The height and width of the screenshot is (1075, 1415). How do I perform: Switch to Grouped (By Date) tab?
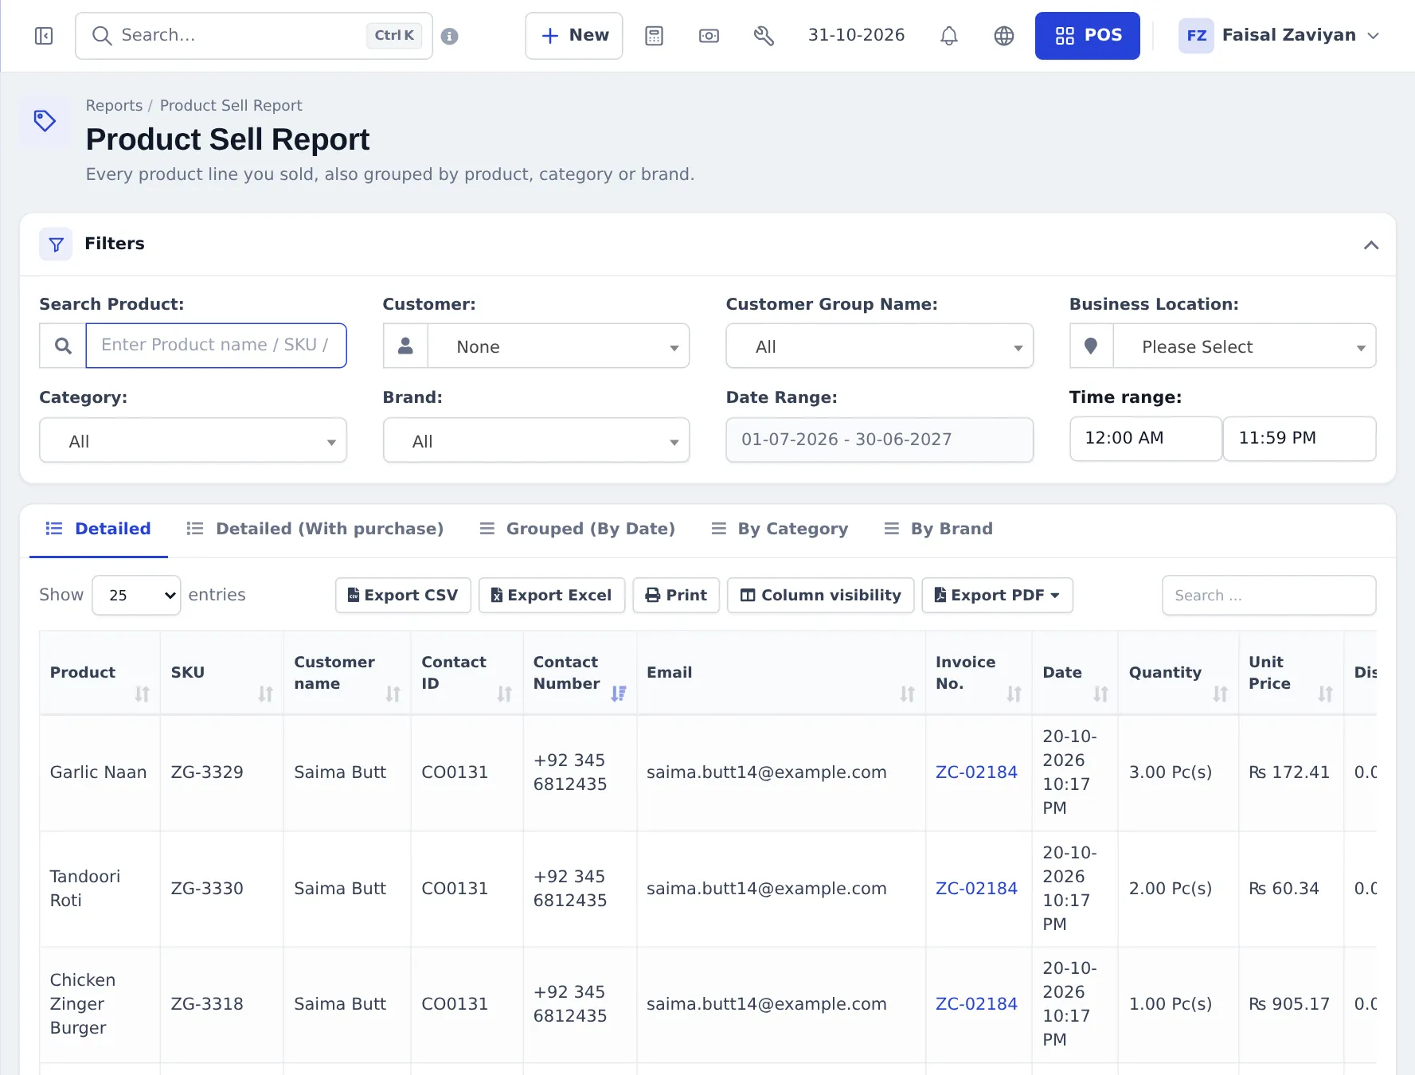[x=577, y=529]
